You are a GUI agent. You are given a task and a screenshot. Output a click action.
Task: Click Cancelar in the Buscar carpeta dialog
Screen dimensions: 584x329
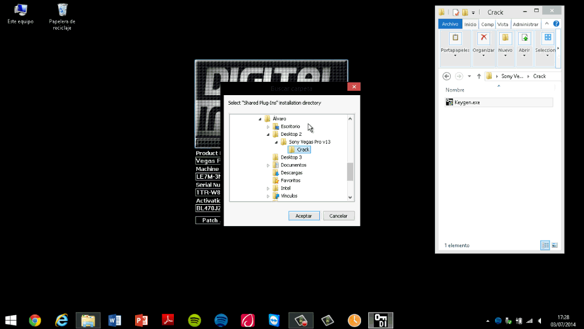pyautogui.click(x=339, y=216)
